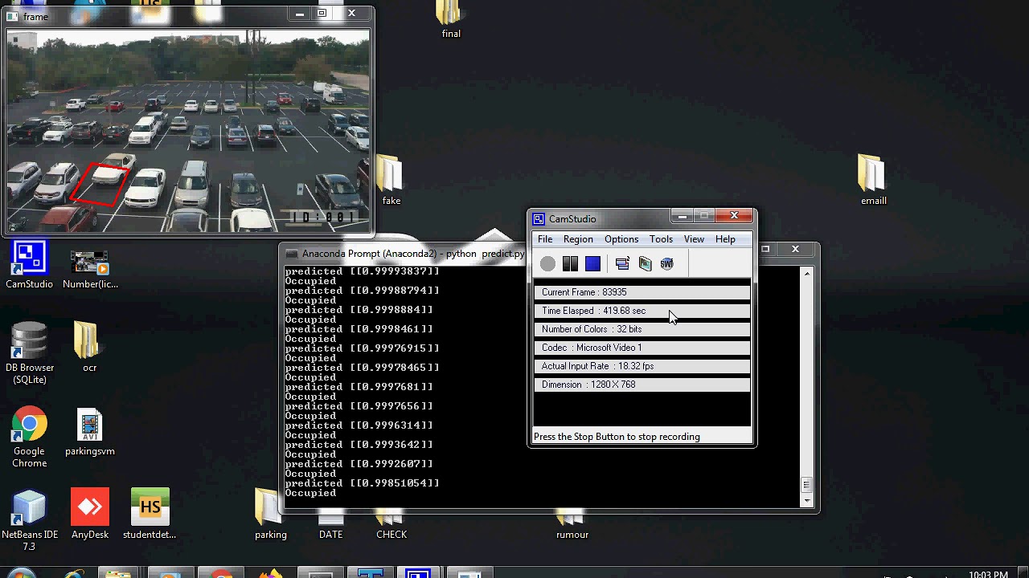1029x578 pixels.
Task: Select the 'Codec : Microsoft Video 1' row
Action: coord(642,348)
